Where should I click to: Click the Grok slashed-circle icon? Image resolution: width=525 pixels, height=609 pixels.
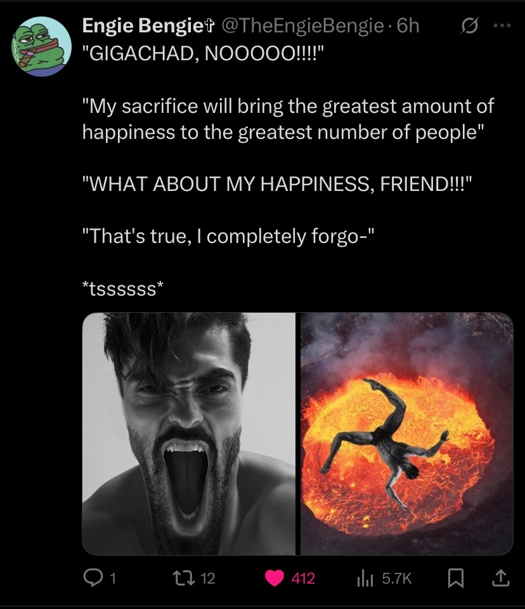coord(470,26)
